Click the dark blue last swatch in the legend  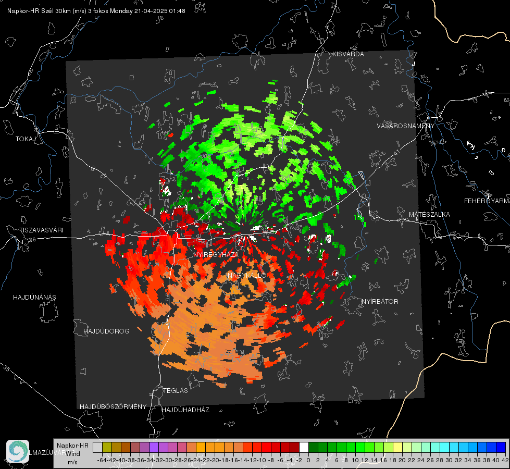pyautogui.click(x=501, y=447)
